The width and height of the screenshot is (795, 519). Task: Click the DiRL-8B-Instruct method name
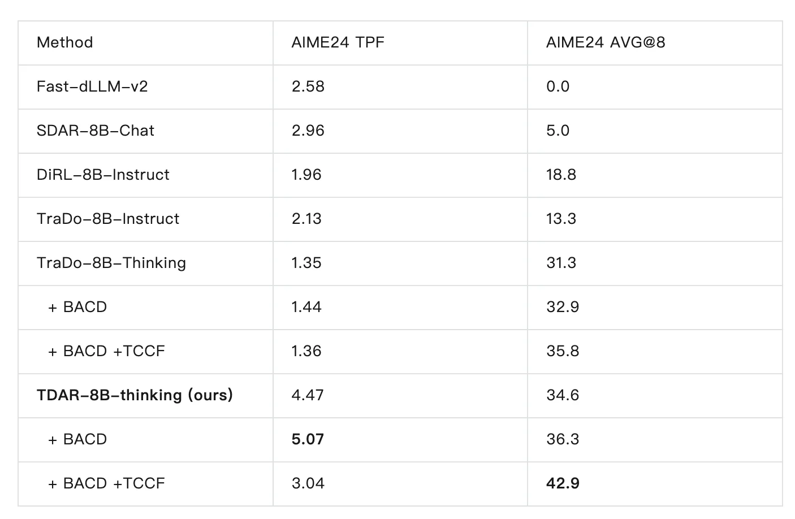(x=103, y=175)
